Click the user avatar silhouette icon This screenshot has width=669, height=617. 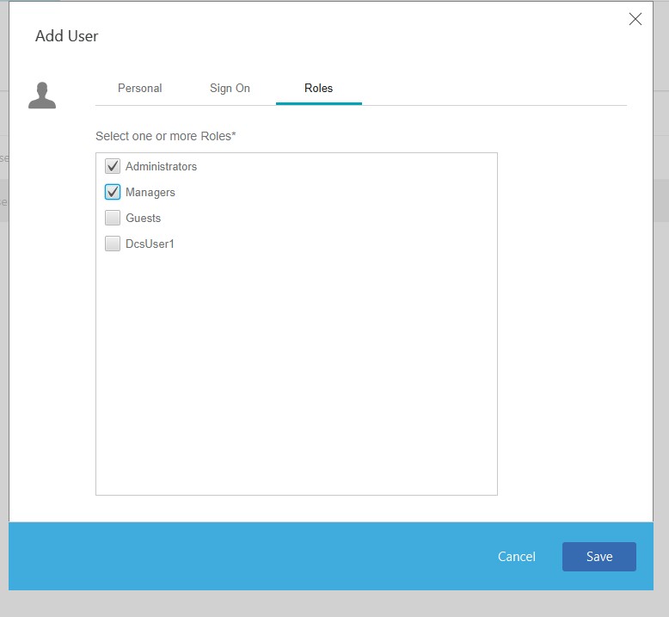point(42,95)
